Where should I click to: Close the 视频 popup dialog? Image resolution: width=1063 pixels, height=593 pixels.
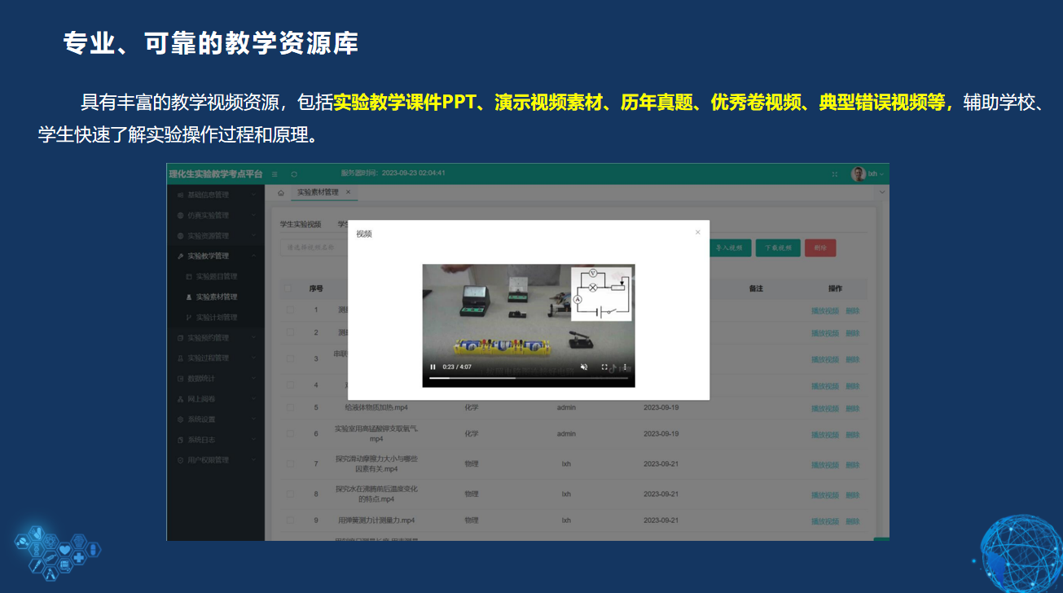[697, 232]
